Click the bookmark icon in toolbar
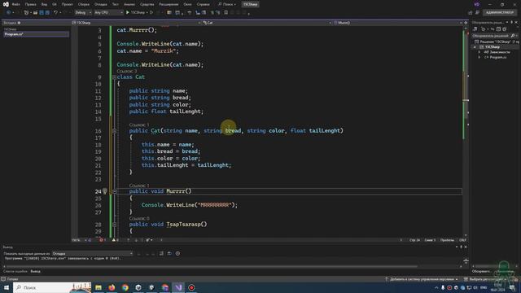Image resolution: width=521 pixels, height=293 pixels. [226, 13]
